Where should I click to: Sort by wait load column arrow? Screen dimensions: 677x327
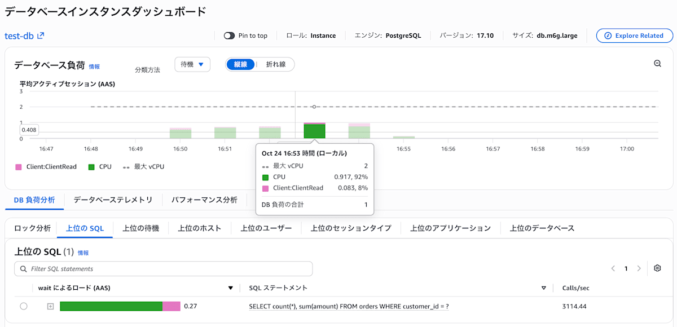(230, 288)
